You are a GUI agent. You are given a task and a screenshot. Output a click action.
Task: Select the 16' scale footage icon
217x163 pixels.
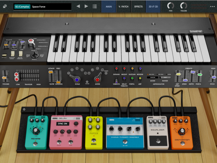pos(72,70)
